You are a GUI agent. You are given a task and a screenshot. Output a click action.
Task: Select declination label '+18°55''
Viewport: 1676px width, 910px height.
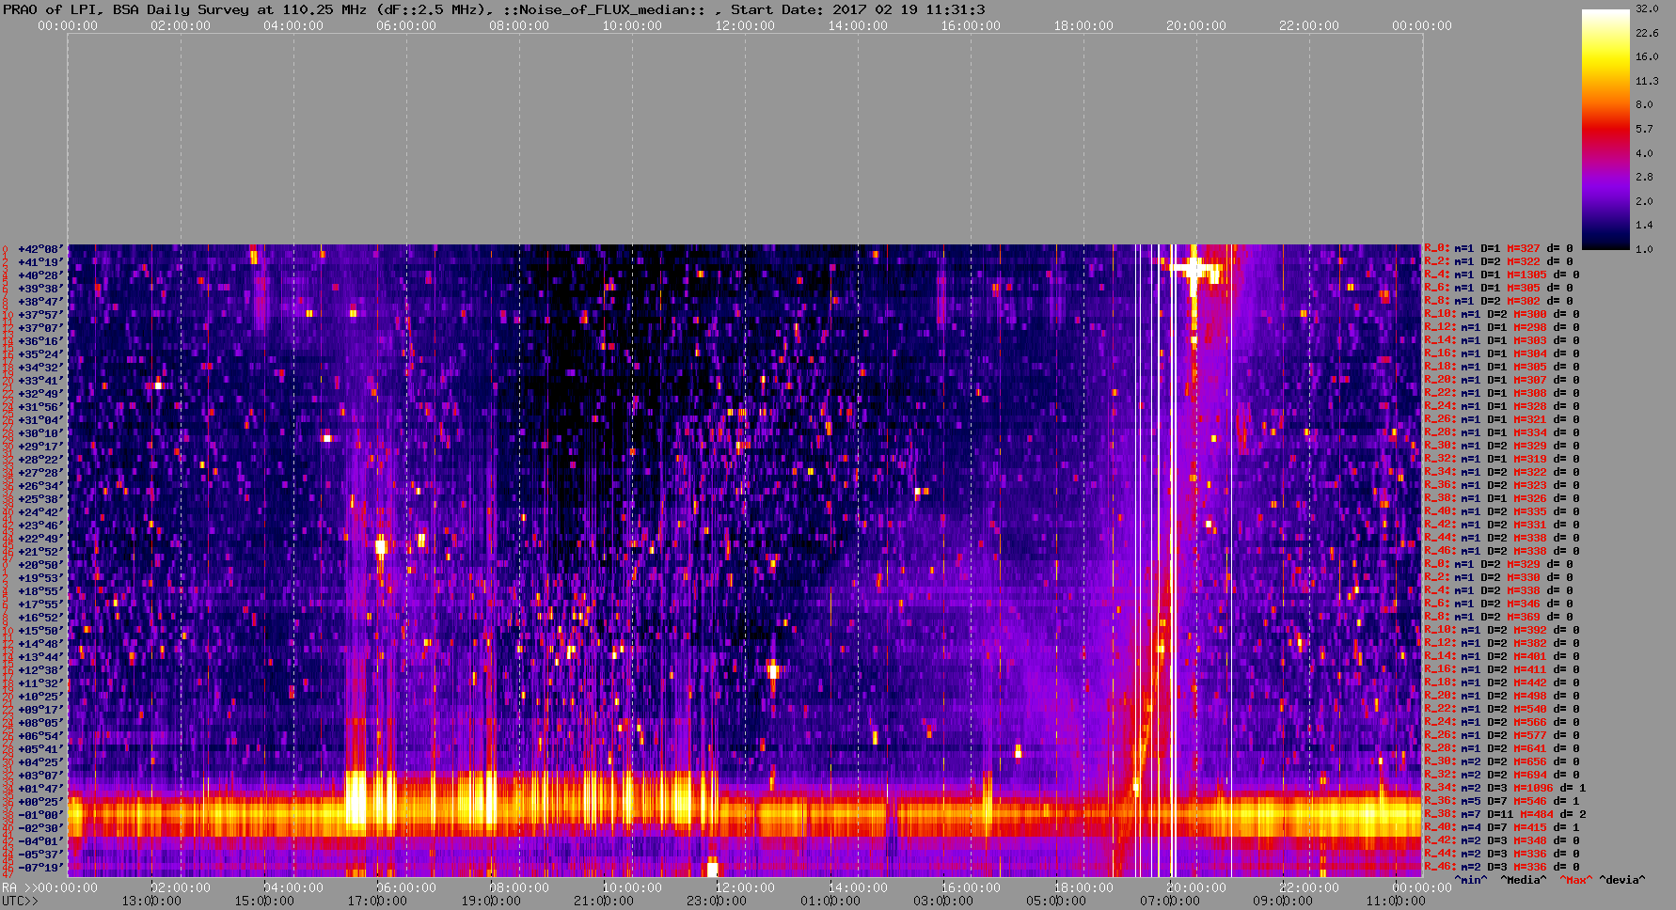[40, 591]
